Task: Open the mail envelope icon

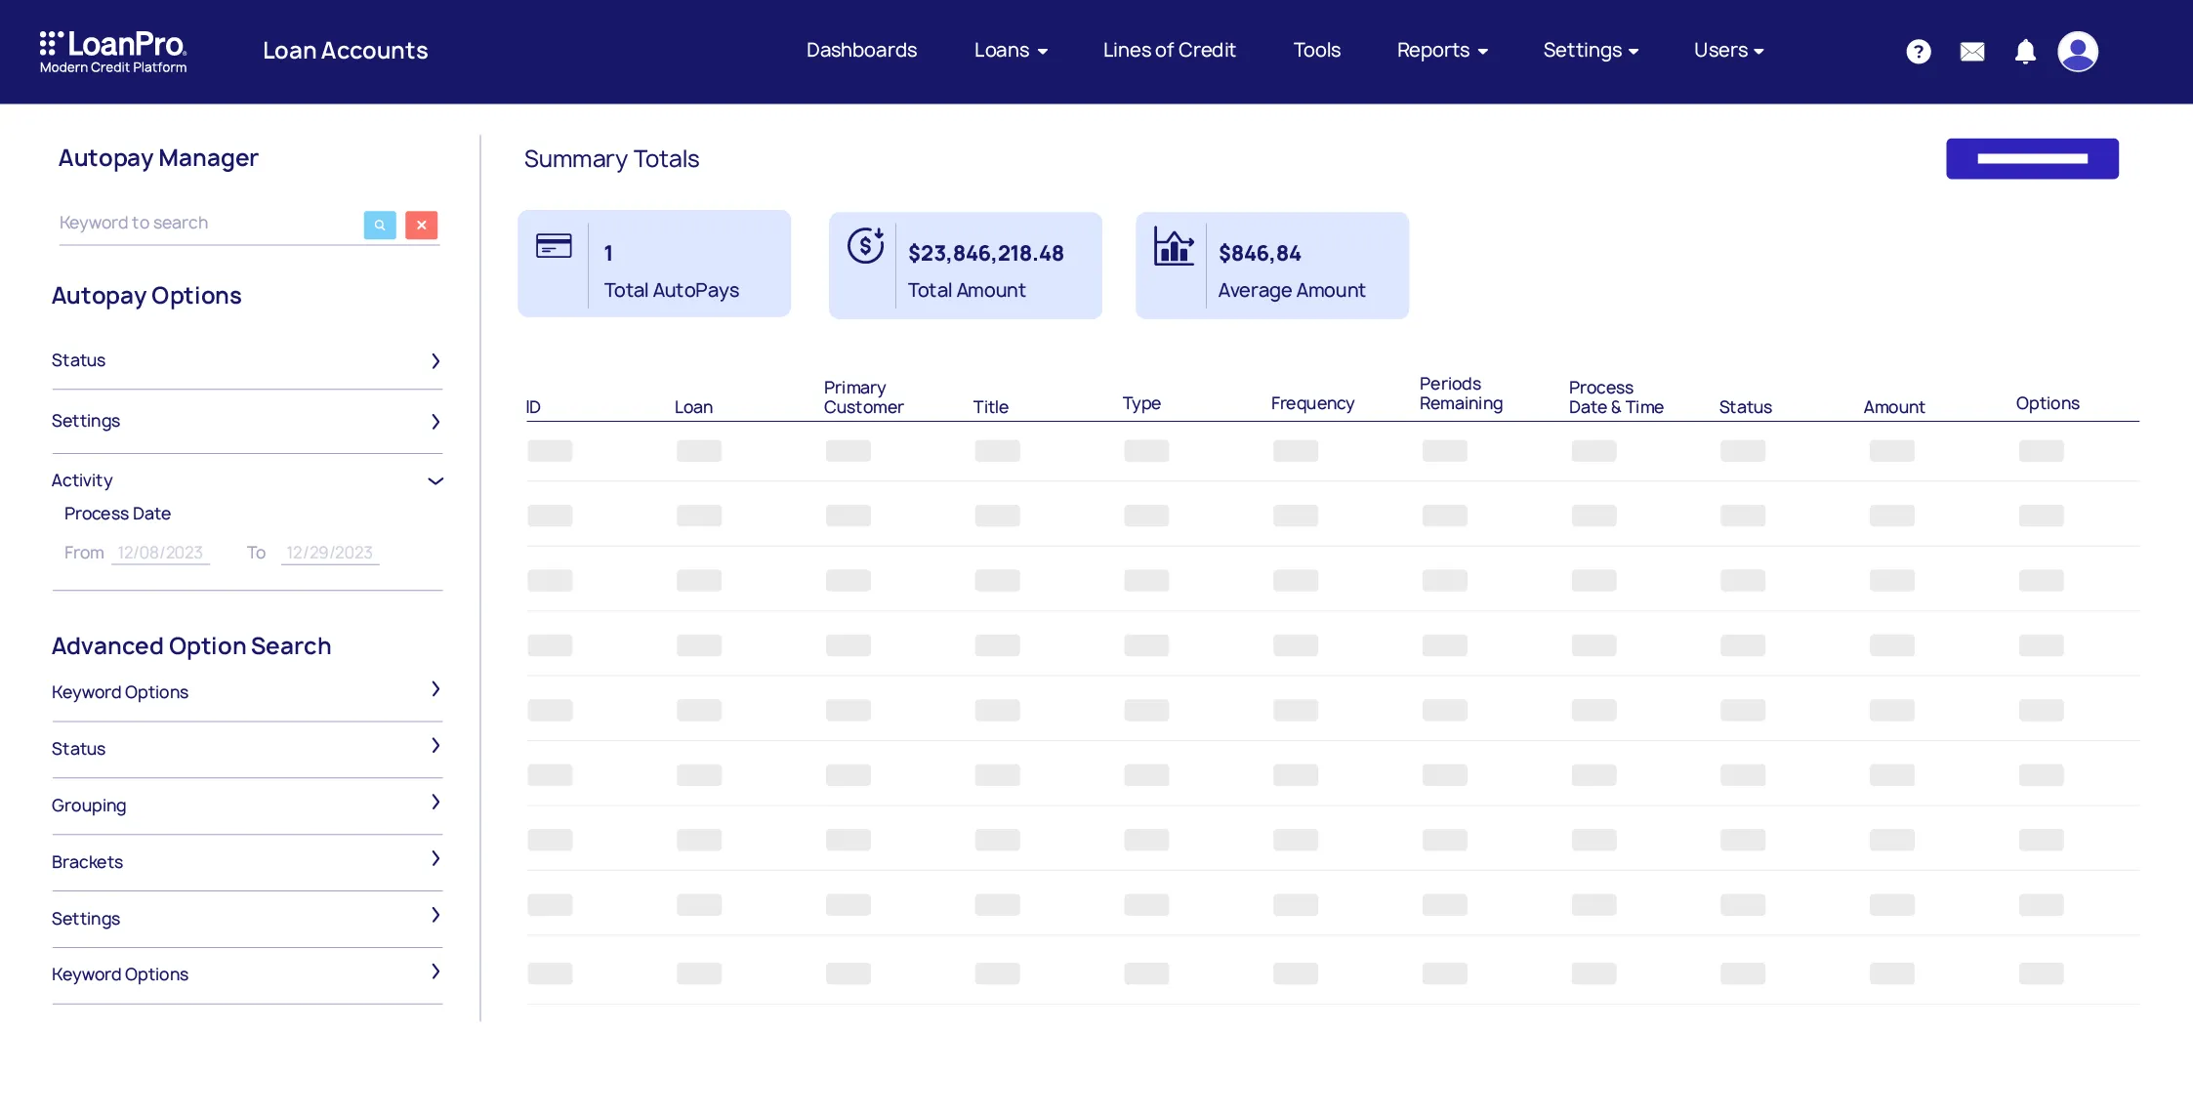Action: 1971,52
